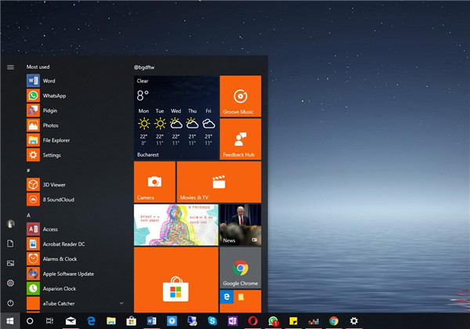The height and width of the screenshot is (329, 470).
Task: Expand the Start menu hamburger button
Action: 10,67
